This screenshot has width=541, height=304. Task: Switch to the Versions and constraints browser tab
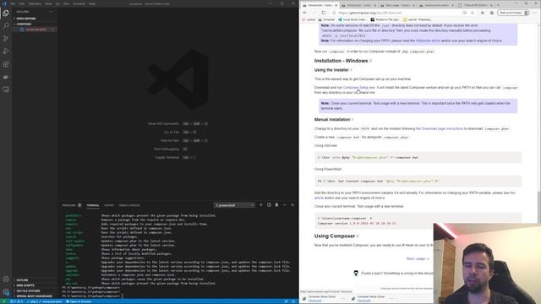click(x=436, y=5)
